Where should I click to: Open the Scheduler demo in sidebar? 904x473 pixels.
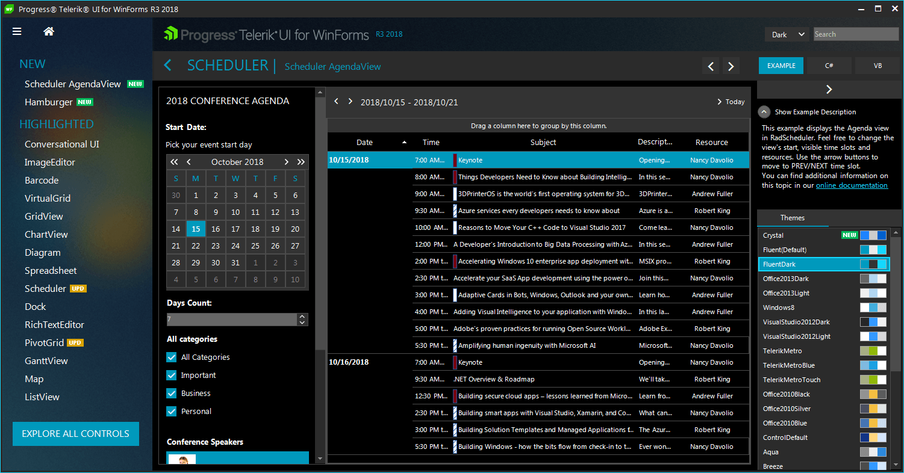coord(45,289)
